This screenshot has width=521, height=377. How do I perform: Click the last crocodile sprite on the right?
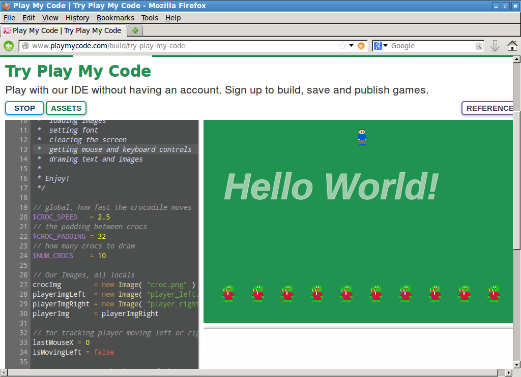click(x=494, y=293)
